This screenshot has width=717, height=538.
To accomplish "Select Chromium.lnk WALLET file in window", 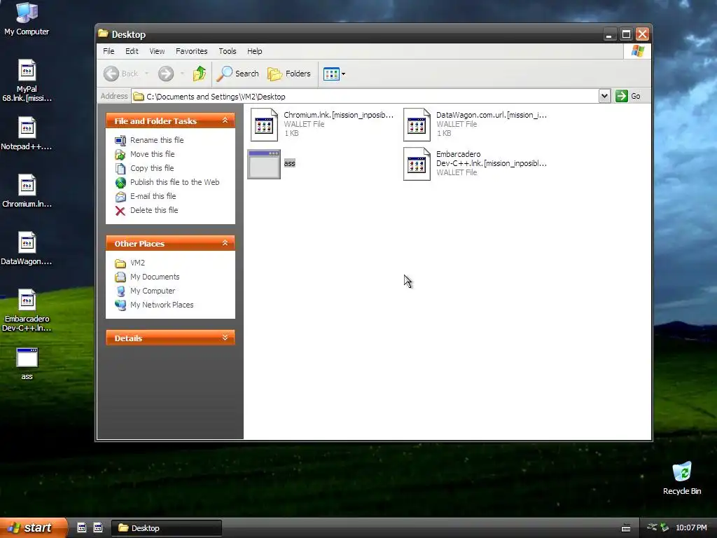I will (322, 124).
